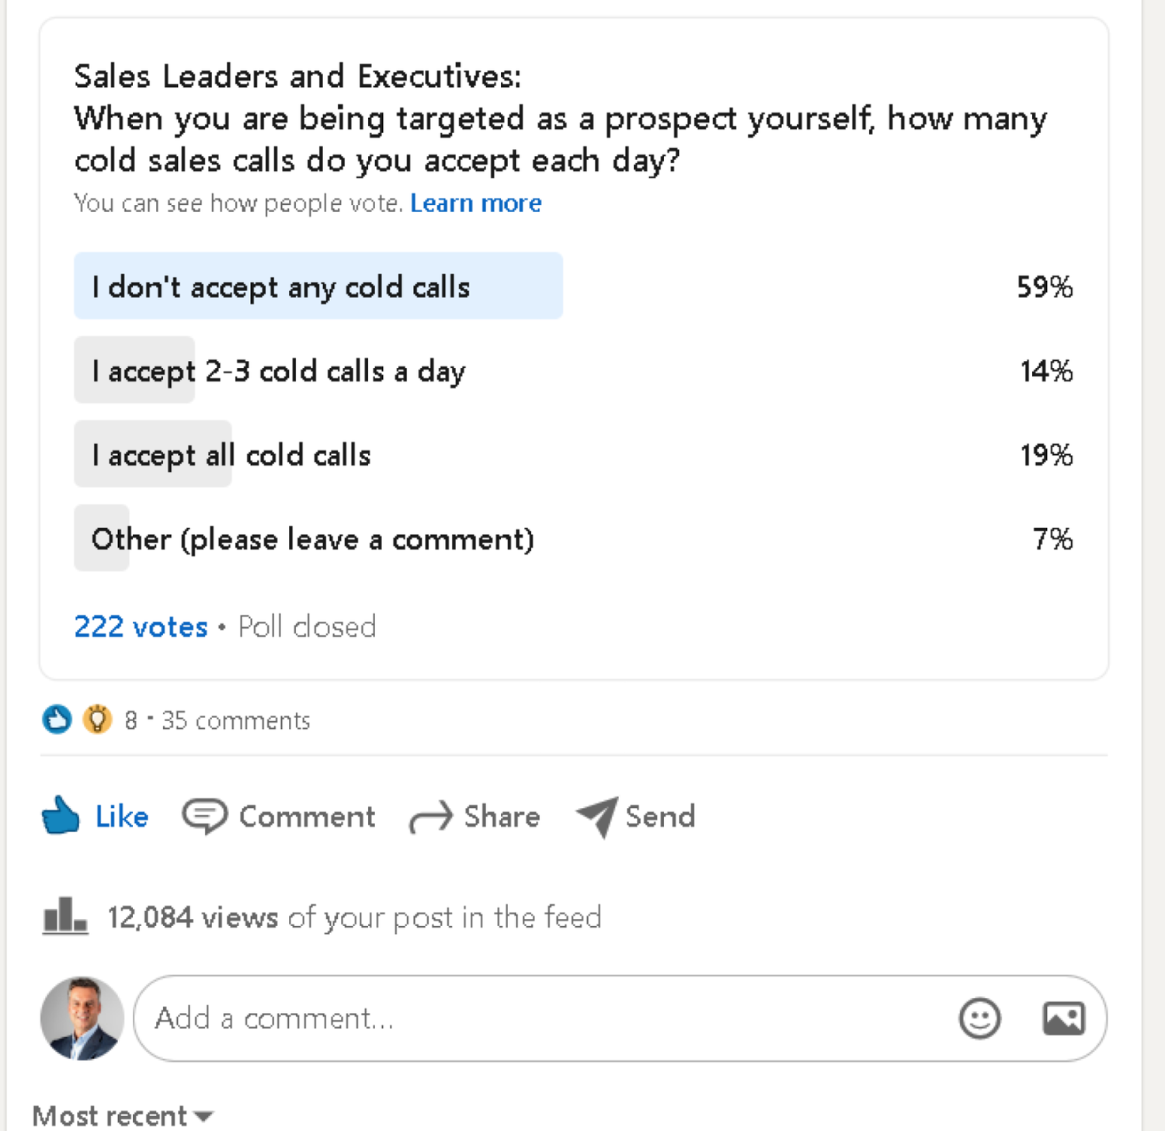Select "Other (please leave a comment)" option
The image size is (1165, 1131).
pyautogui.click(x=575, y=537)
